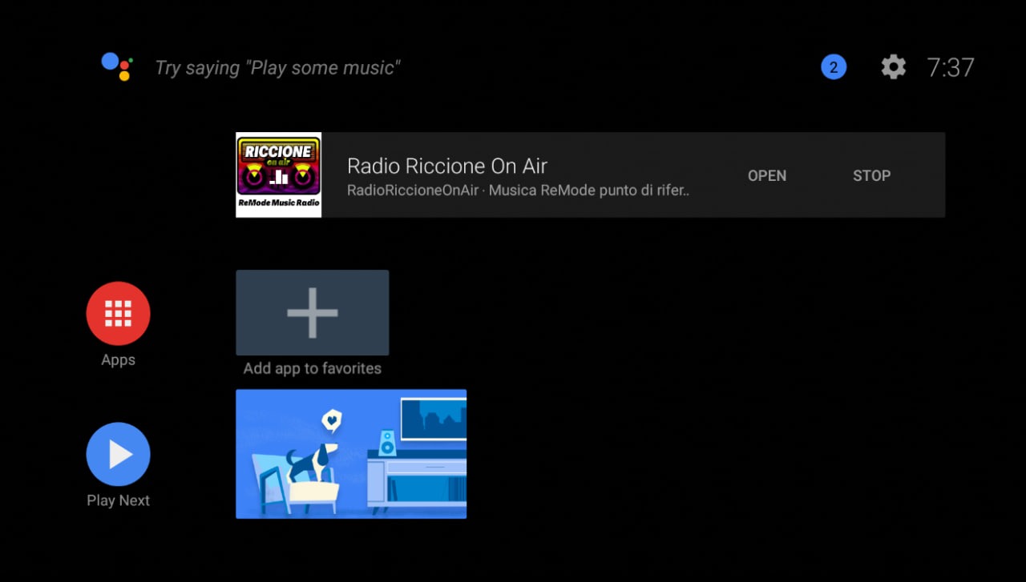This screenshot has height=582, width=1026.
Task: Open the red Apps launcher icon
Action: tap(119, 313)
